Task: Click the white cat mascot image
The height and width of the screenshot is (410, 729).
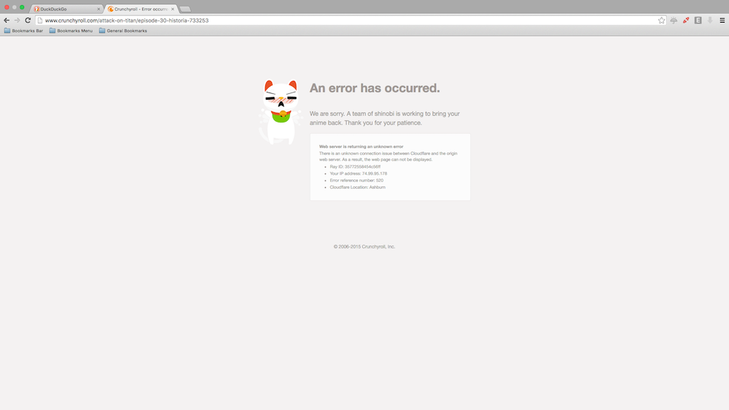Action: pos(281,111)
